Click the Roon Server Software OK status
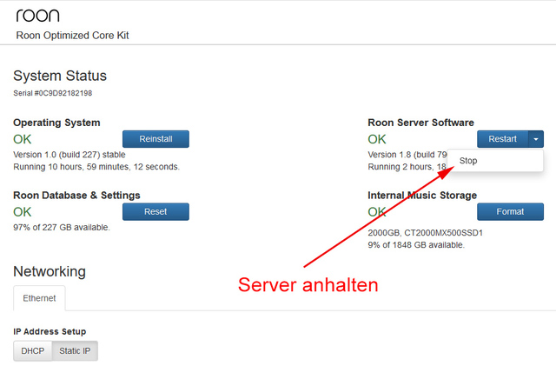Viewport: 556px width, 366px height. pos(377,139)
